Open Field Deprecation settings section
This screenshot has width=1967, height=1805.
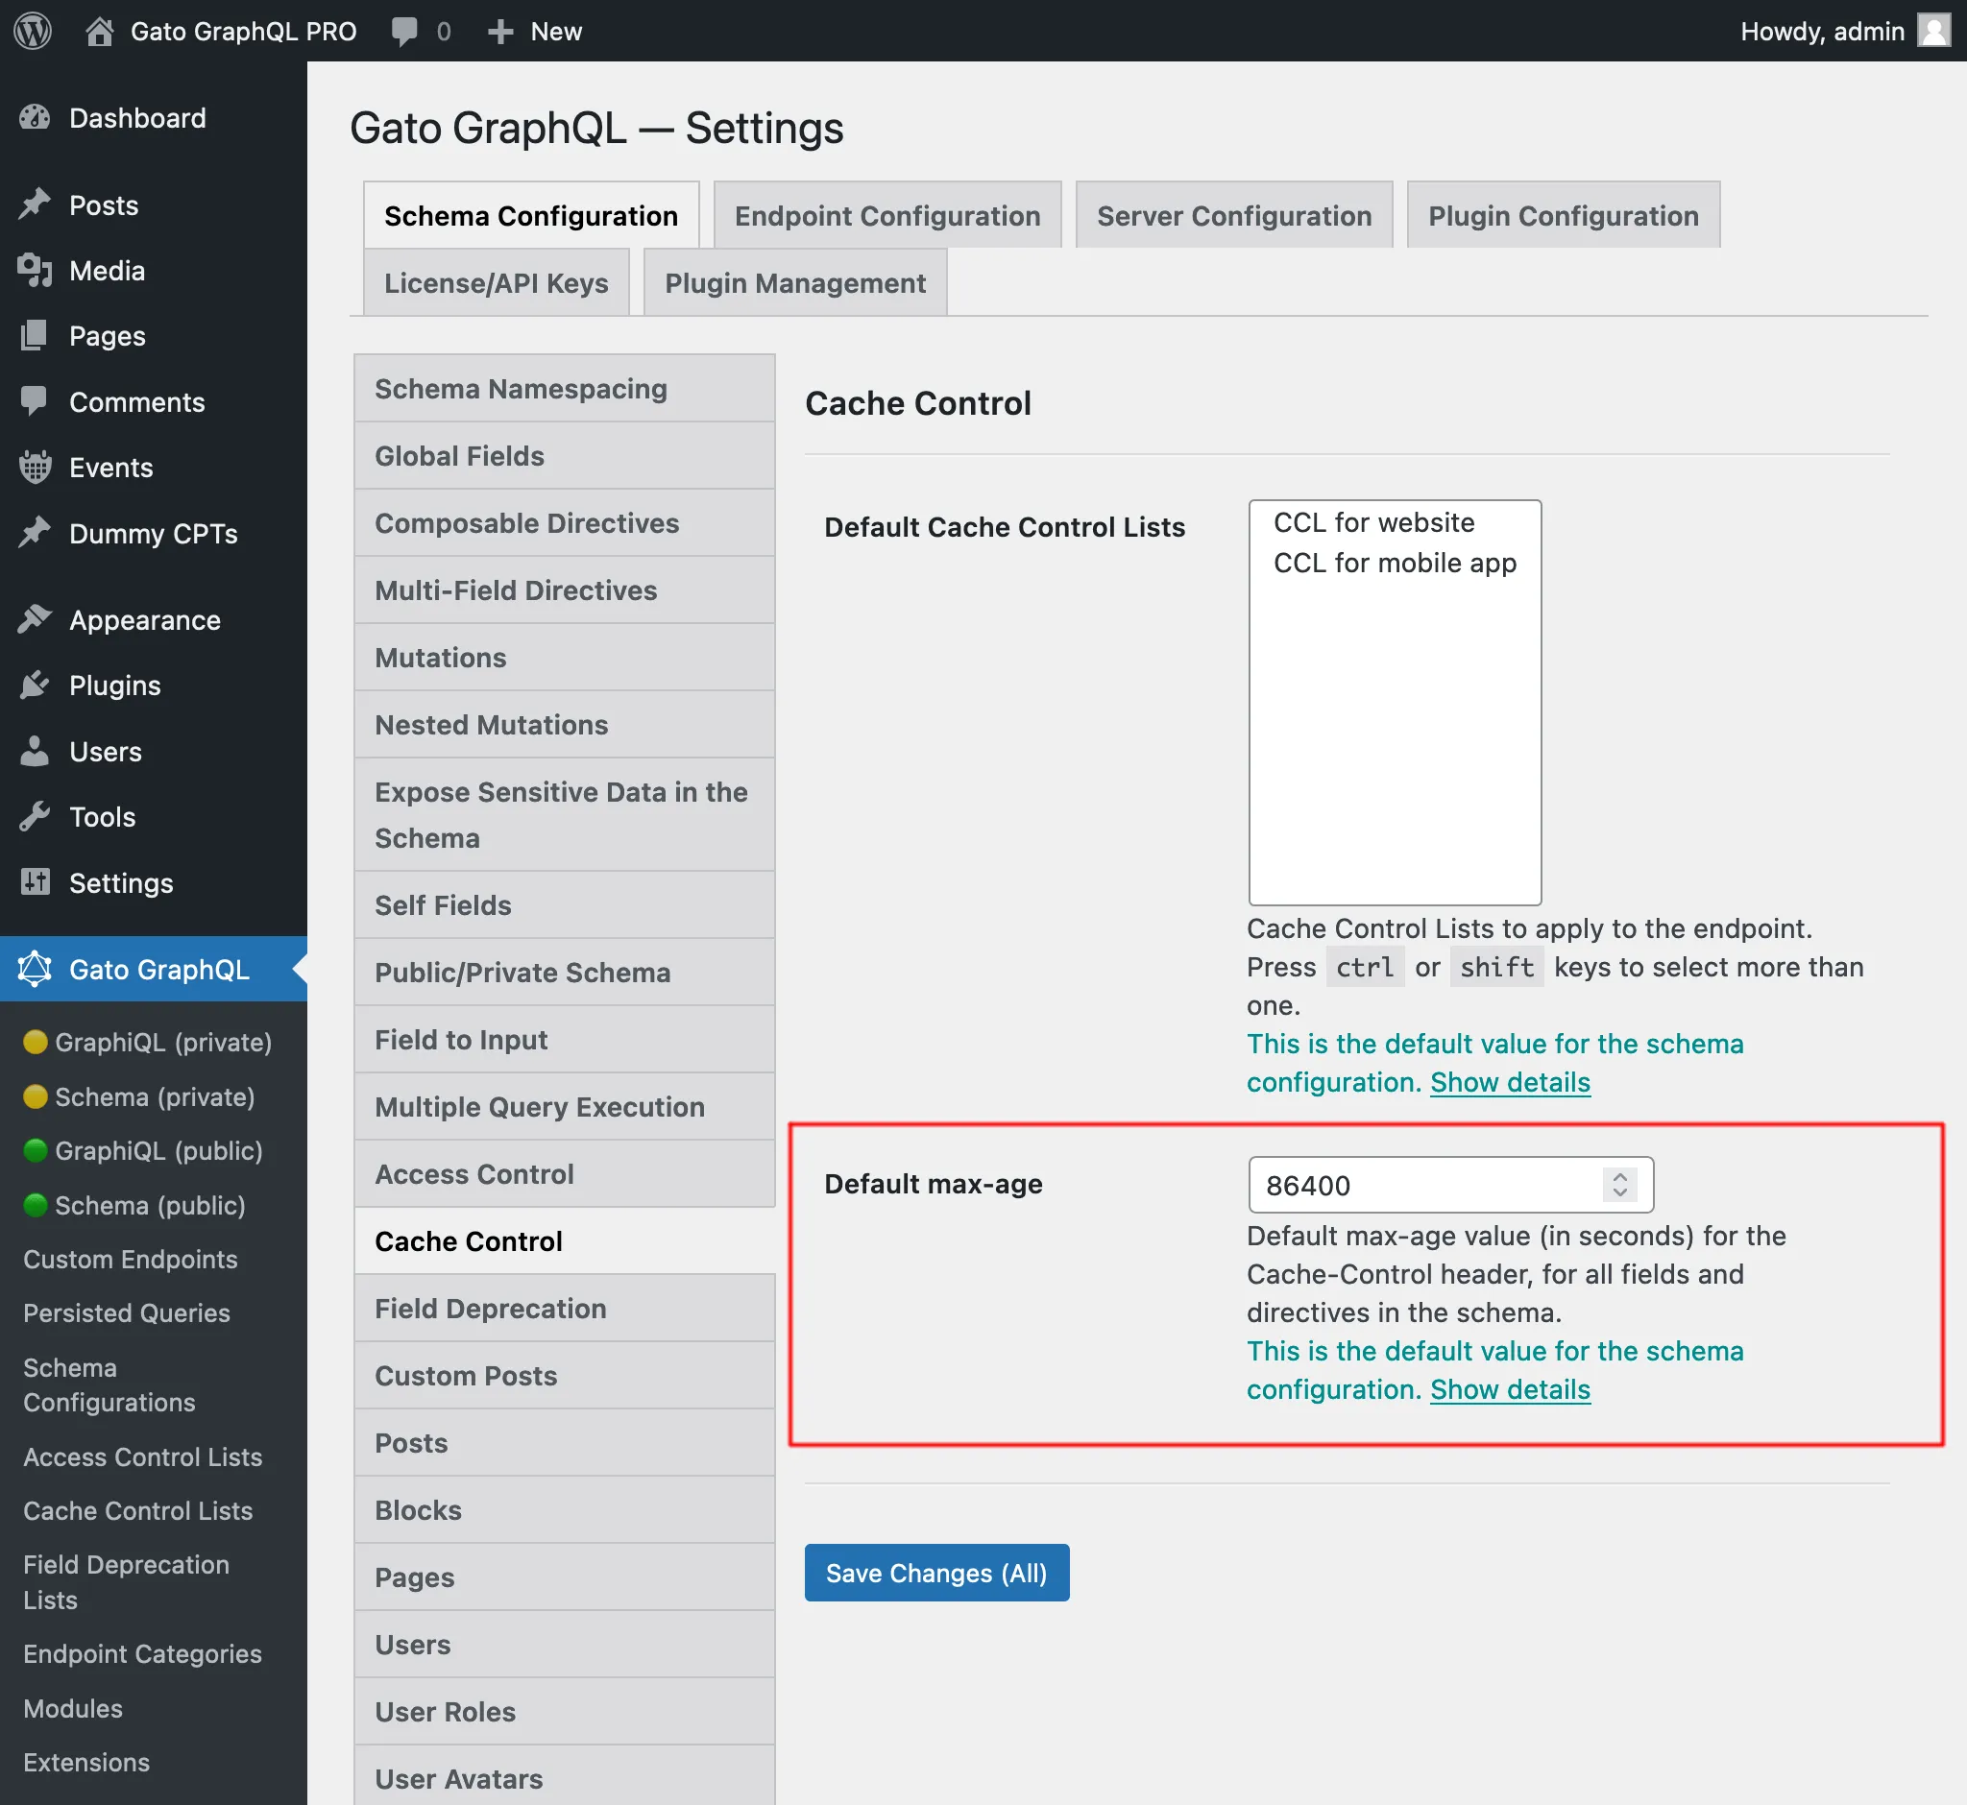(565, 1309)
